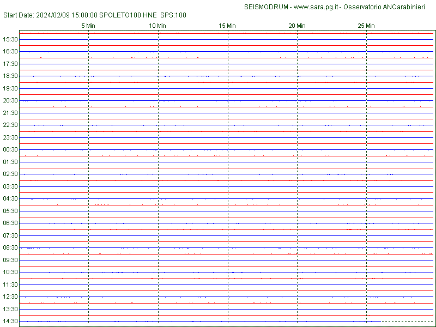This screenshot has width=436, height=327.
Task: Click the 07:30 time label
Action: pos(10,235)
